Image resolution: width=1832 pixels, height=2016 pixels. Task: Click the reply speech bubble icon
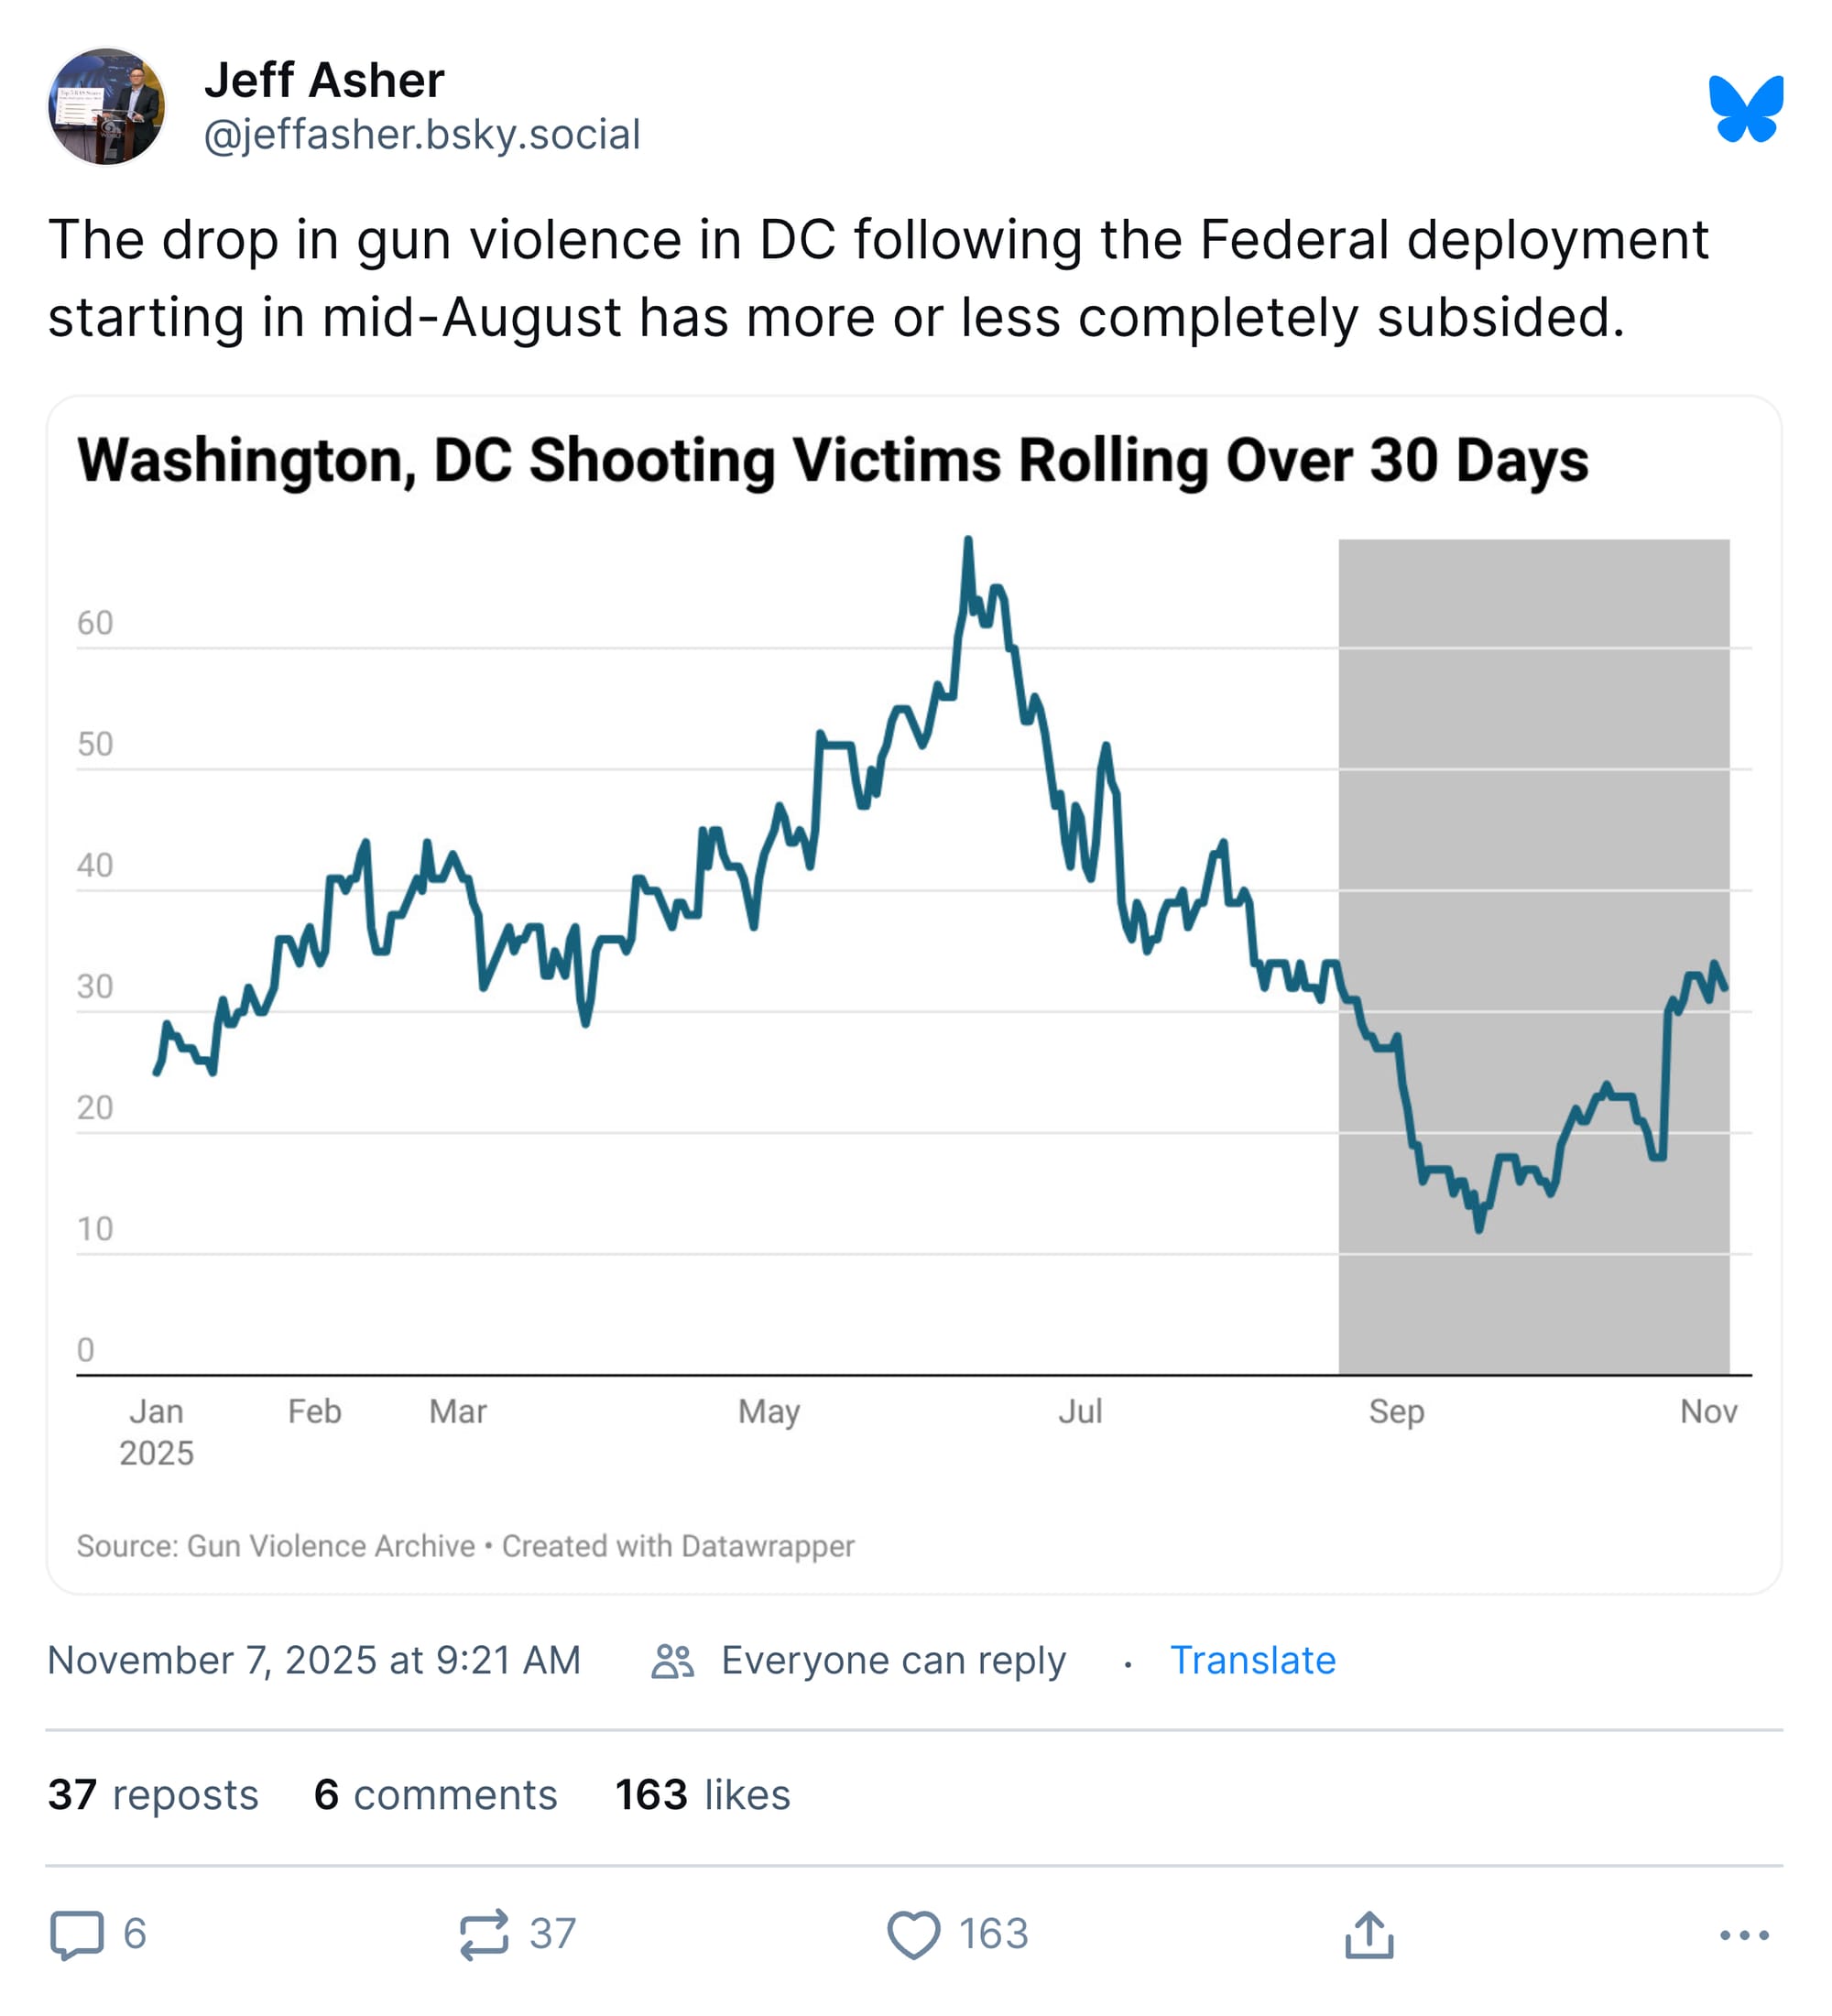77,1935
